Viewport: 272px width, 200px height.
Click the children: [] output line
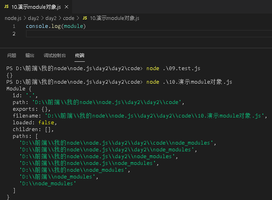click(x=33, y=129)
